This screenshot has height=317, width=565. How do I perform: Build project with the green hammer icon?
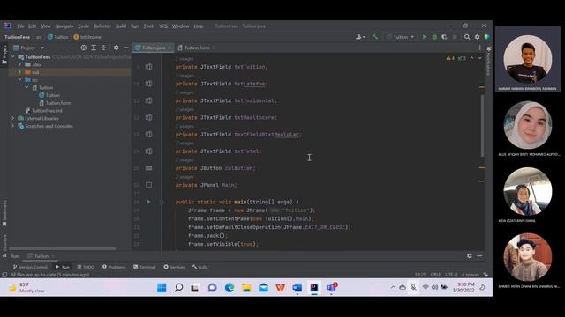(374, 37)
